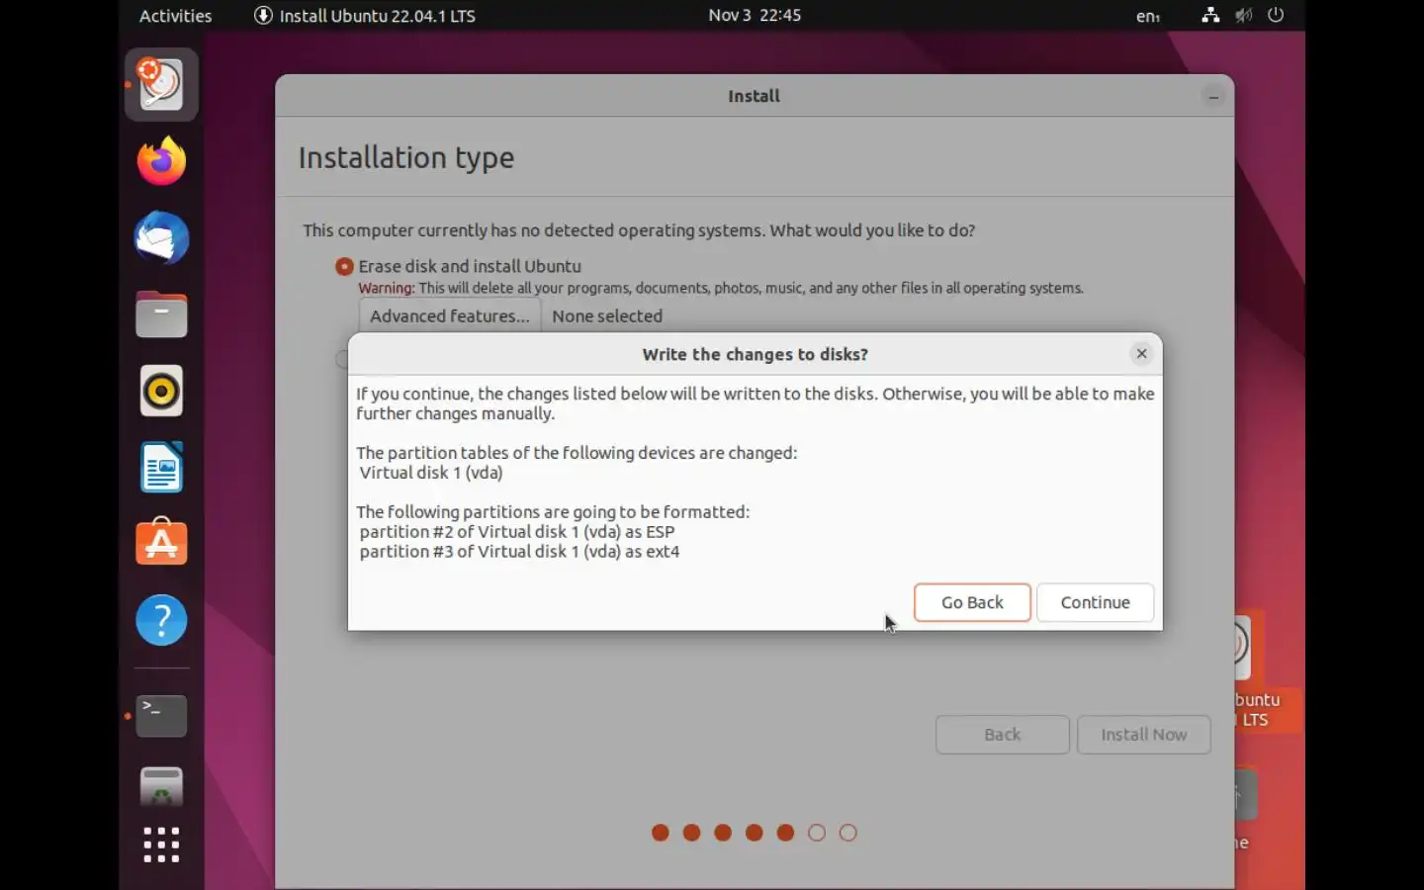1424x890 pixels.
Task: Show Applications grid
Action: (x=161, y=845)
